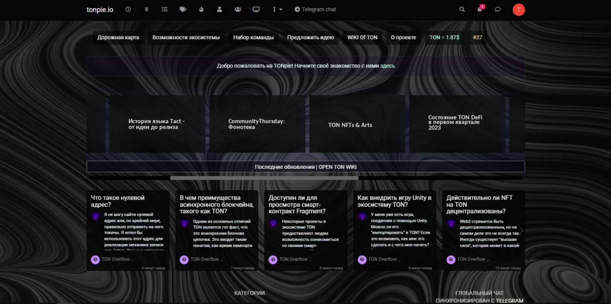Click TON Overflow category icon, асинхронного блокчейна card

click(x=184, y=259)
